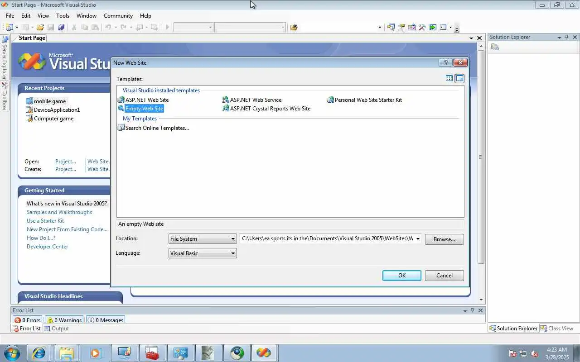Open the Command Window toolbar icon
Screen dimensions: 580x362
pos(443,27)
